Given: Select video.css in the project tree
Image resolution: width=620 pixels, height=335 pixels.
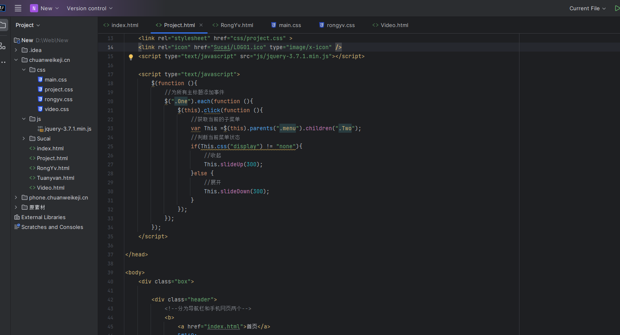Looking at the screenshot, I should click(x=57, y=109).
